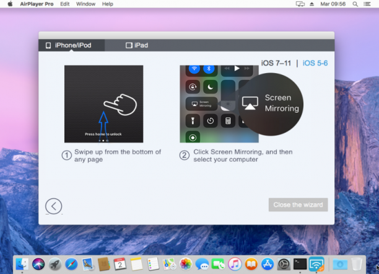Click the swipe-up gesture illustration
The width and height of the screenshot is (379, 274).
[103, 104]
